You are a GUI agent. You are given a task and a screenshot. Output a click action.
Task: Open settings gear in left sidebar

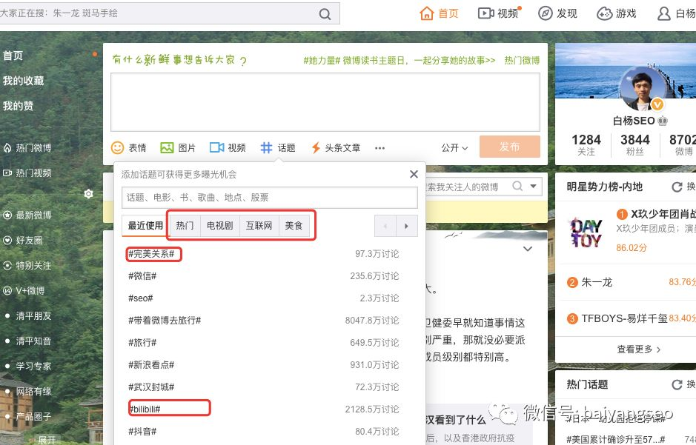(x=88, y=194)
